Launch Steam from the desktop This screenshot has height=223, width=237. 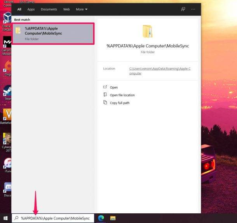click(7, 91)
